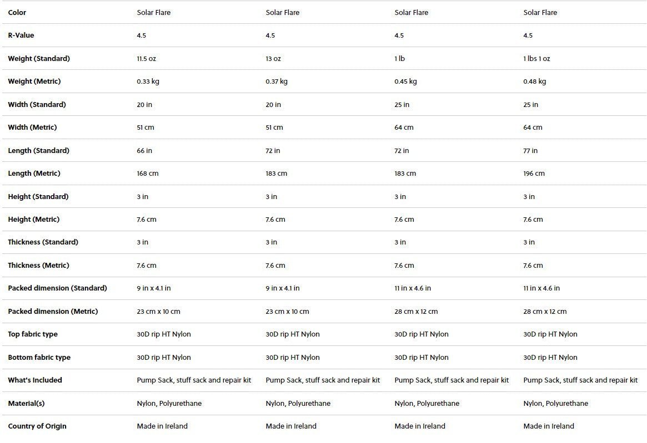This screenshot has width=647, height=443.
Task: Click the Color row label
Action: [x=17, y=13]
